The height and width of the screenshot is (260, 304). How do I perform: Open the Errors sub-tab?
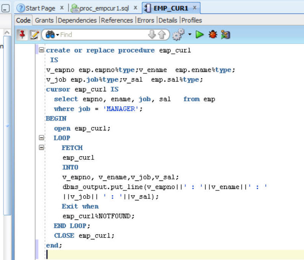click(146, 20)
